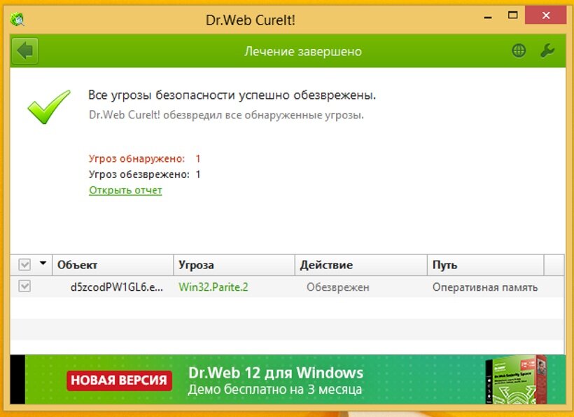Select the d5zcodPW1GL6.e... object name
This screenshot has height=417, width=574.
tap(117, 287)
